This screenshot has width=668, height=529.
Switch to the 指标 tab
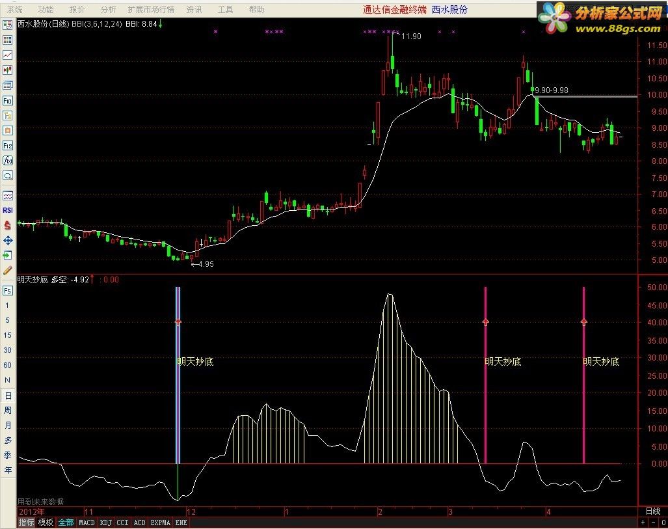point(27,522)
